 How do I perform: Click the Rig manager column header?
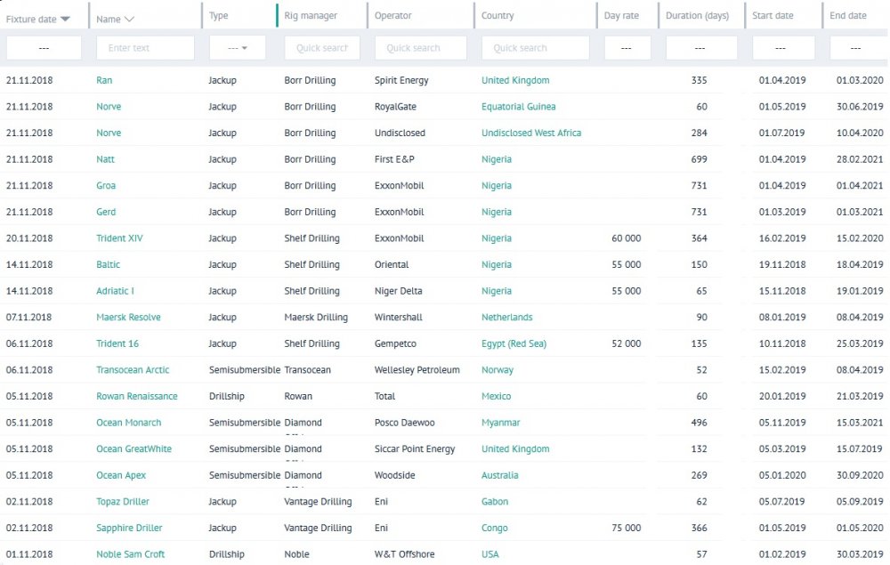click(311, 15)
